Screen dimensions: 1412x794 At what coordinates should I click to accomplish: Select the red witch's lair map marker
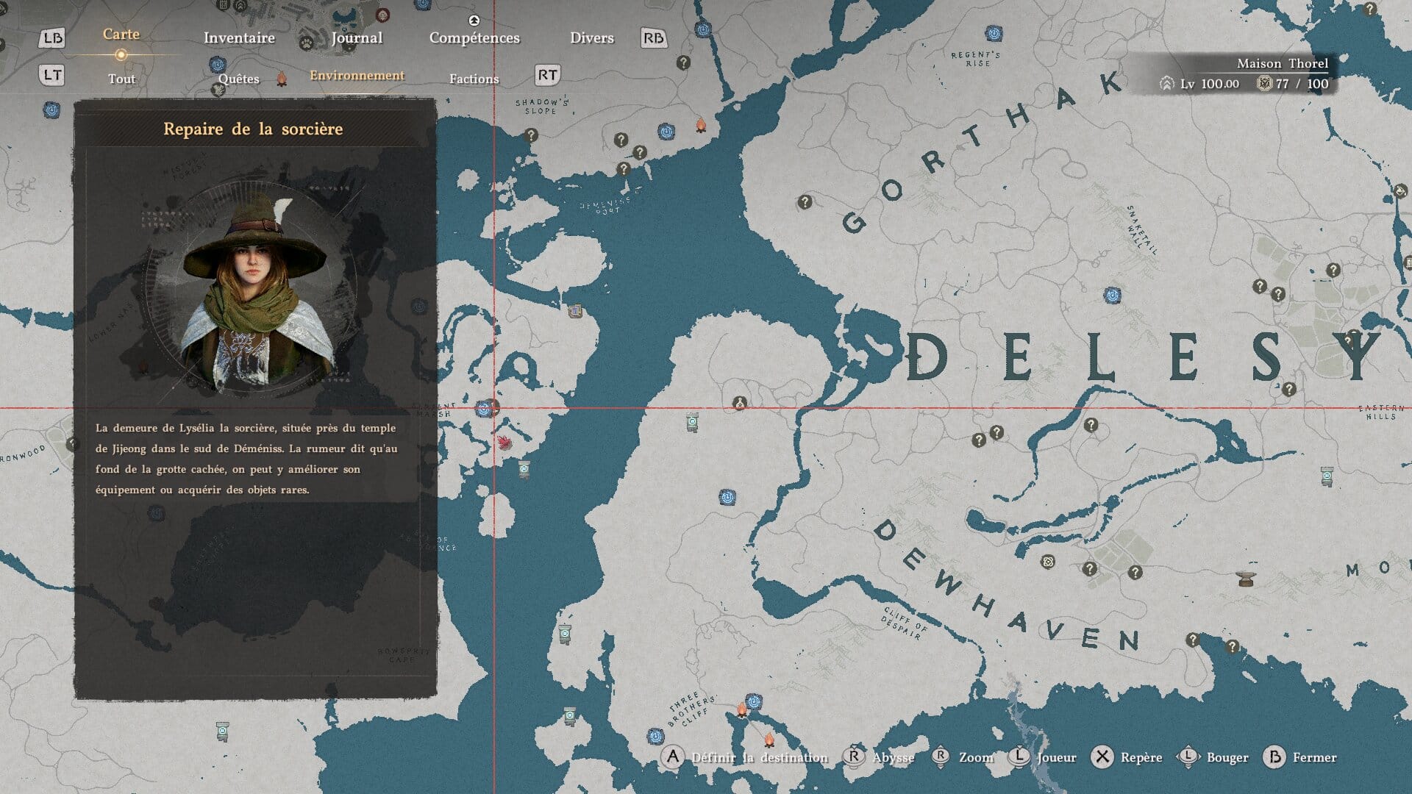(x=504, y=442)
